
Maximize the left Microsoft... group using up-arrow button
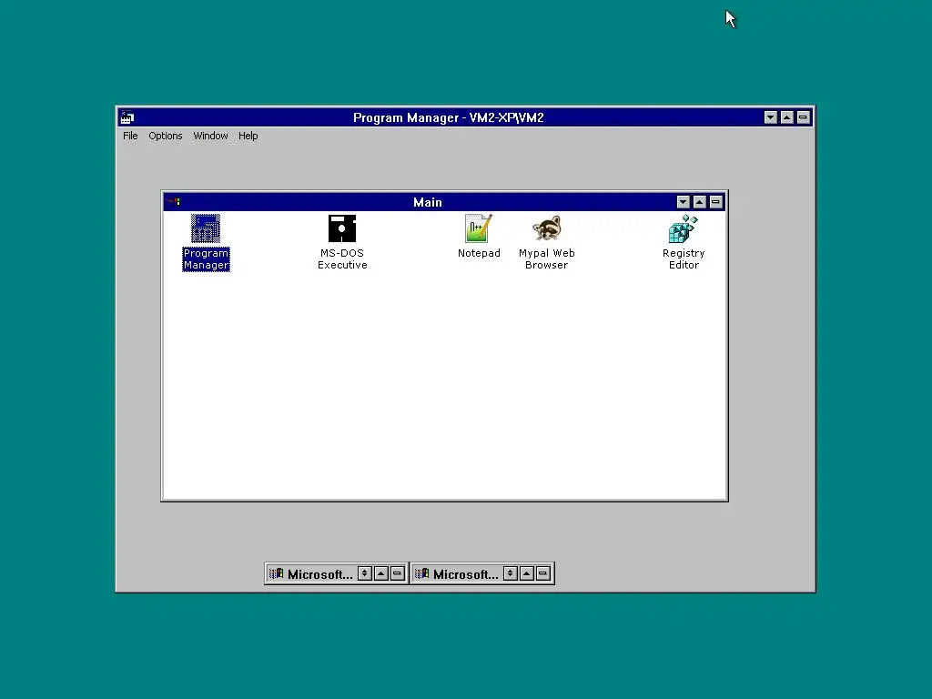coord(381,573)
